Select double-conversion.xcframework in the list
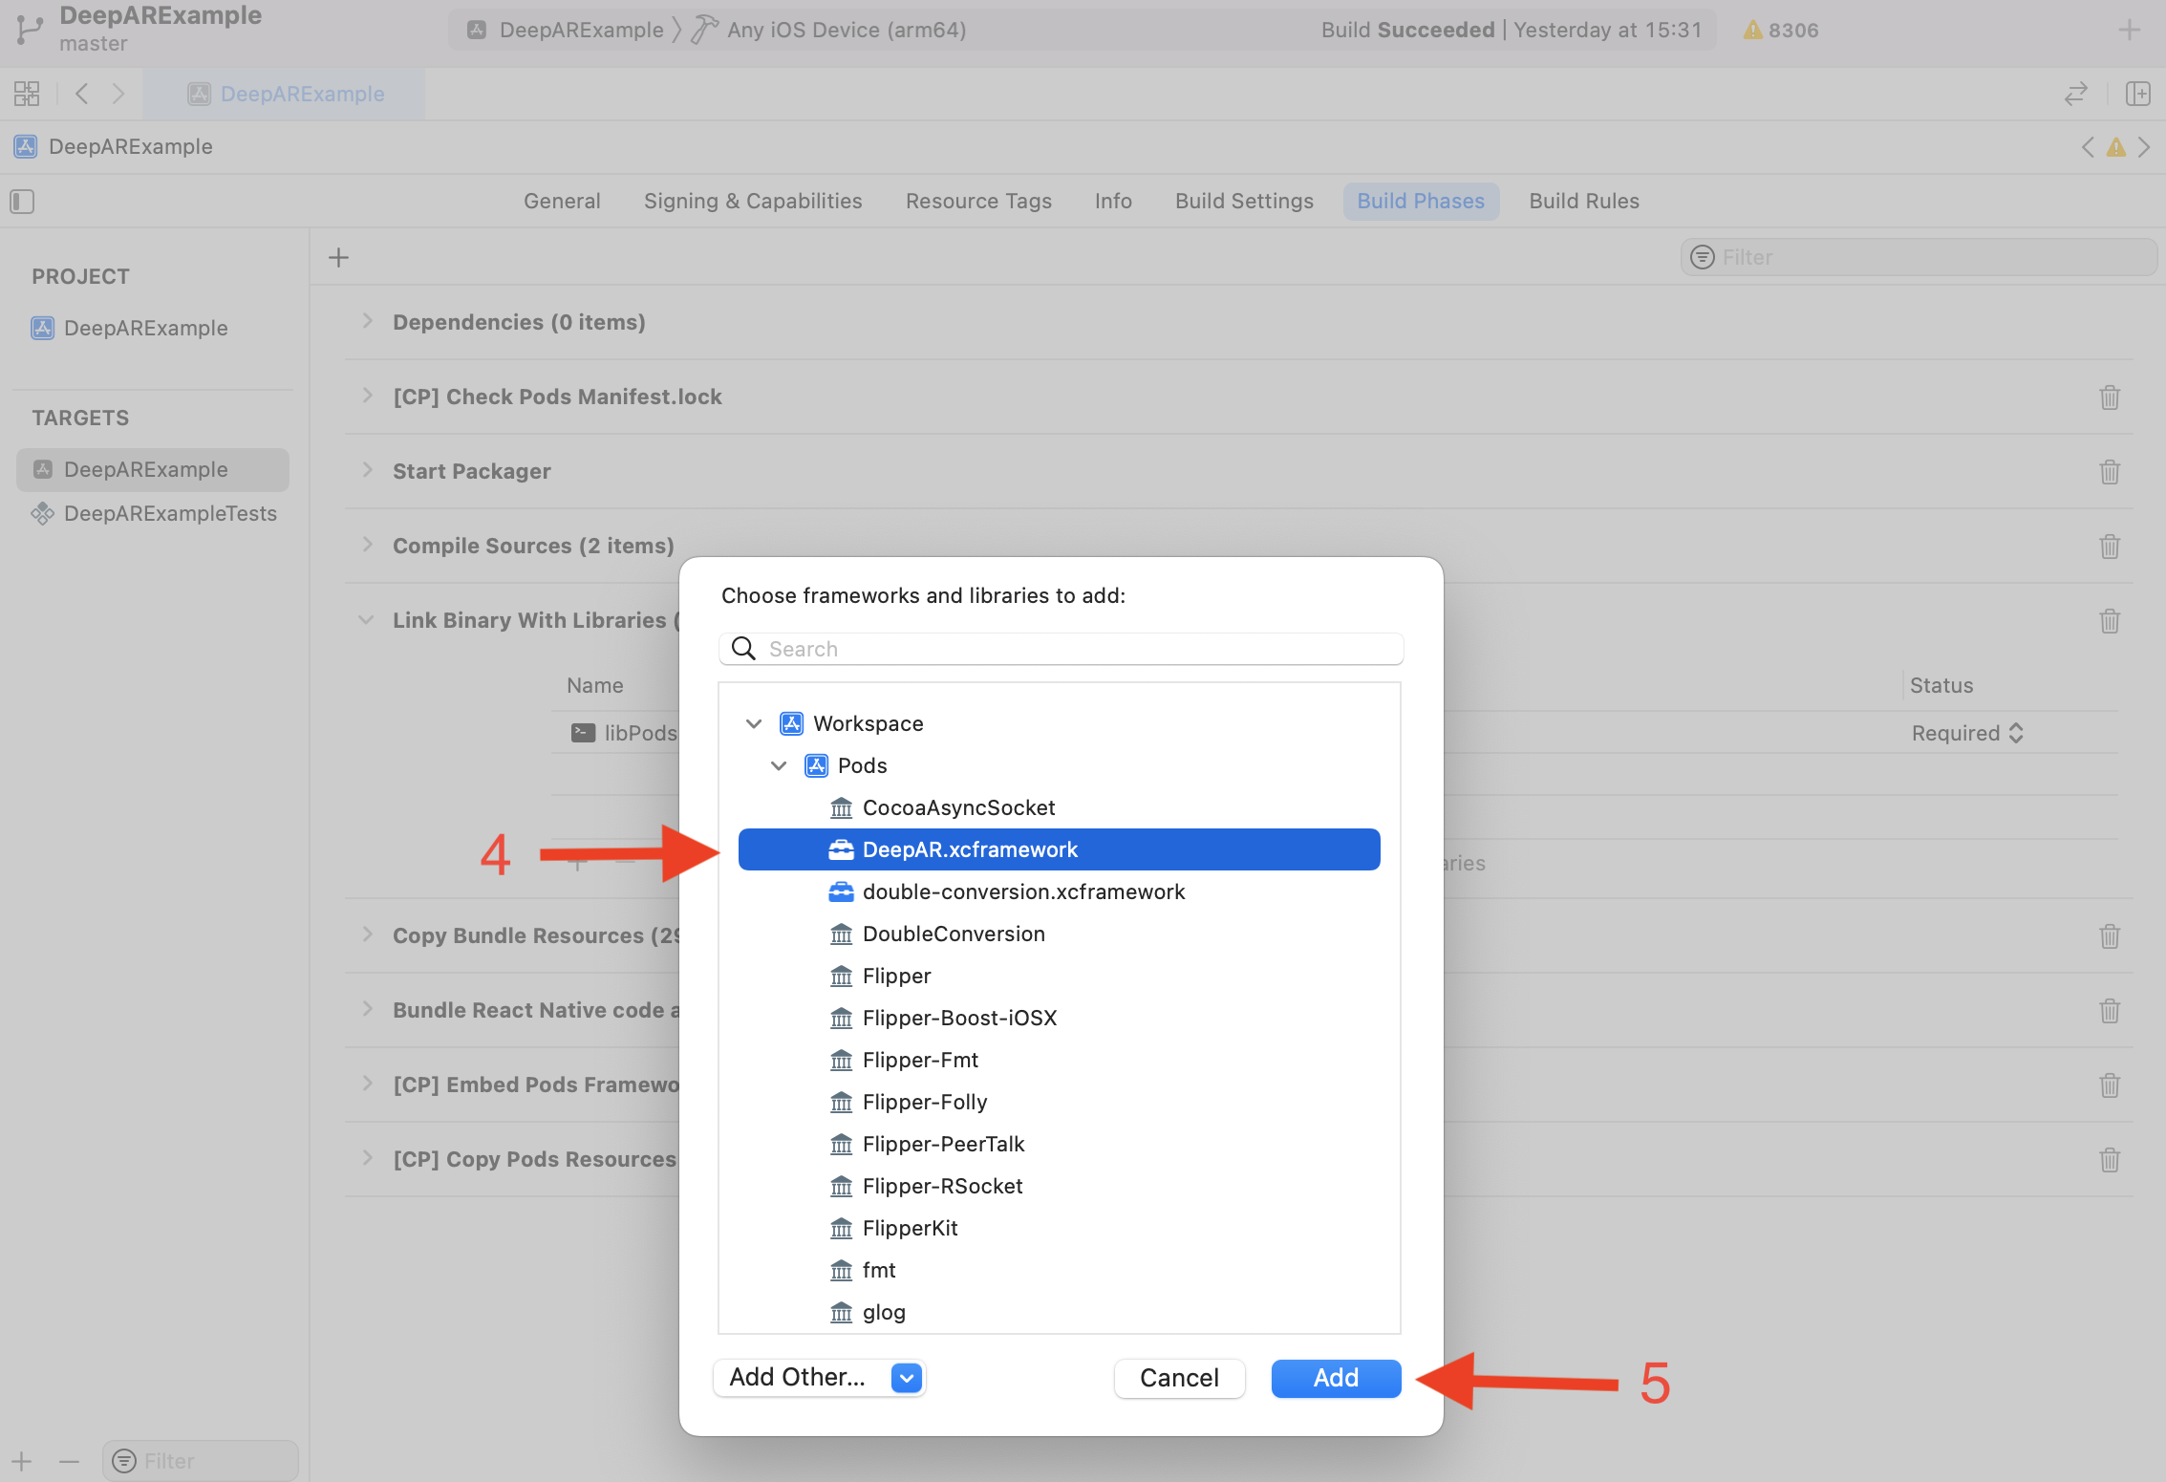The image size is (2166, 1482). click(1022, 891)
